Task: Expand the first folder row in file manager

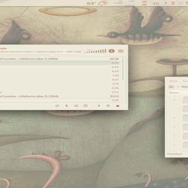Action: coord(174,100)
